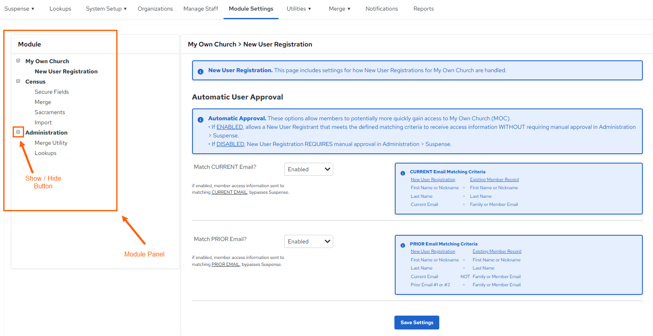653x336 pixels.
Task: Click the DISABLED underlined text
Action: pyautogui.click(x=230, y=144)
